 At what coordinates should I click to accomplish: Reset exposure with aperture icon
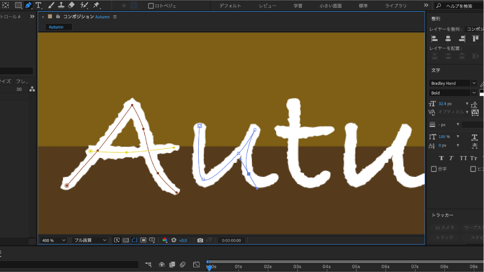coord(174,240)
